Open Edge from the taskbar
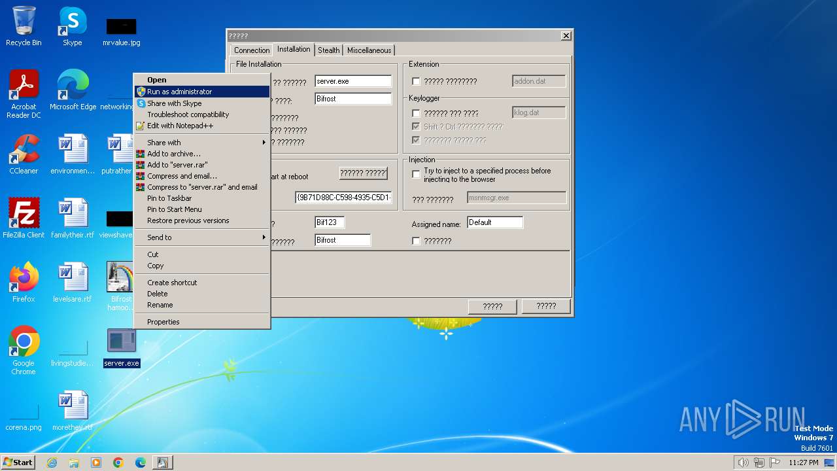 [x=141, y=462]
